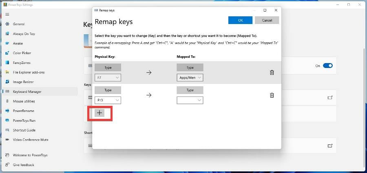Screen dimensions: 367x173
Task: Cancel the Remap keys dialog
Action: (x=267, y=20)
